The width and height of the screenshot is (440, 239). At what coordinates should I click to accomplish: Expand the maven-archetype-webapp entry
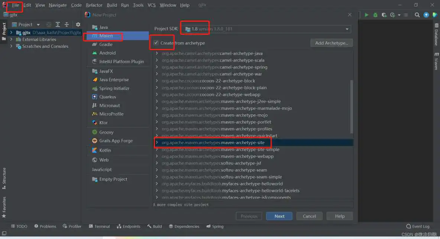(x=157, y=157)
